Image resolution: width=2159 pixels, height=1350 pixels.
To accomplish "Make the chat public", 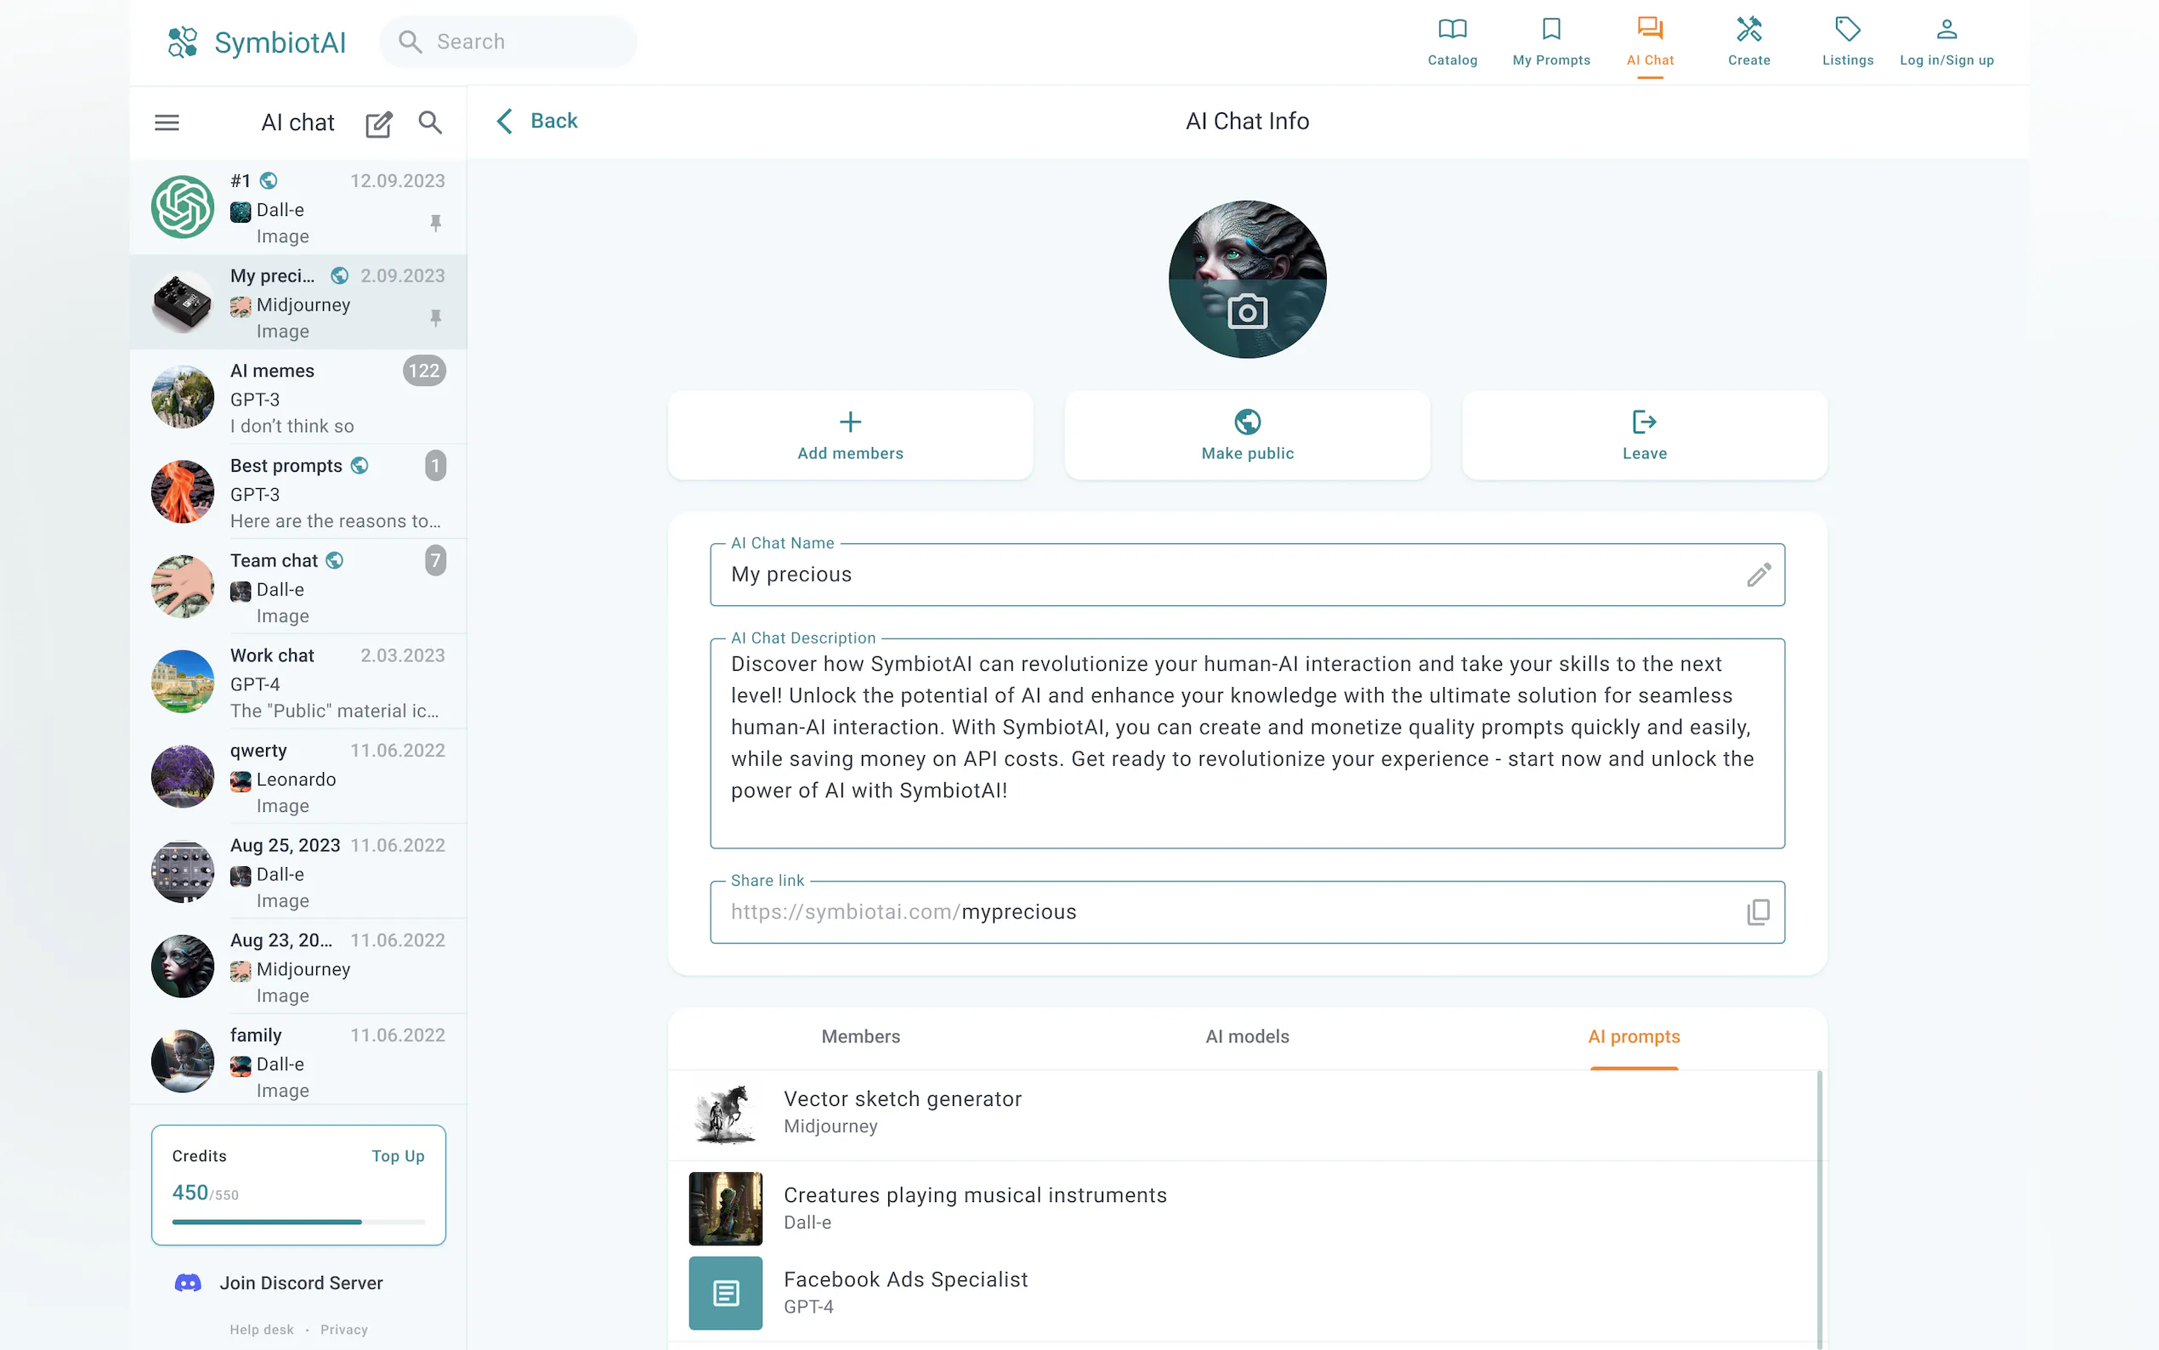I will click(1247, 434).
